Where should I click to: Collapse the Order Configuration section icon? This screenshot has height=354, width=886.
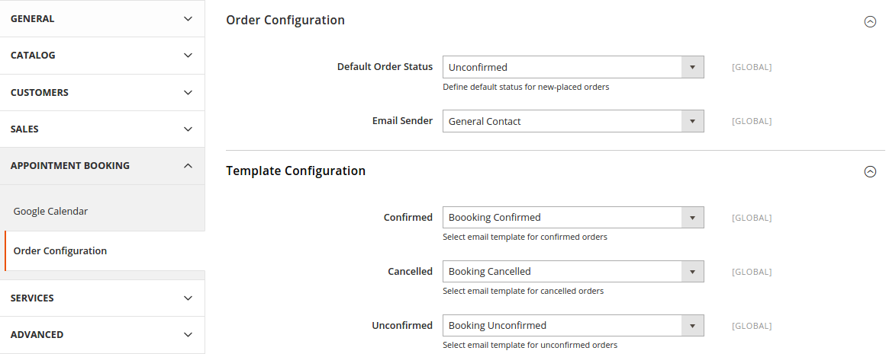click(869, 21)
